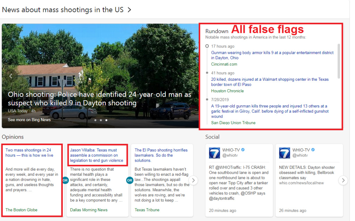This screenshot has width=355, height=221.
Task: Open Jason Villalba Texas commission opinion
Action: pos(96,155)
